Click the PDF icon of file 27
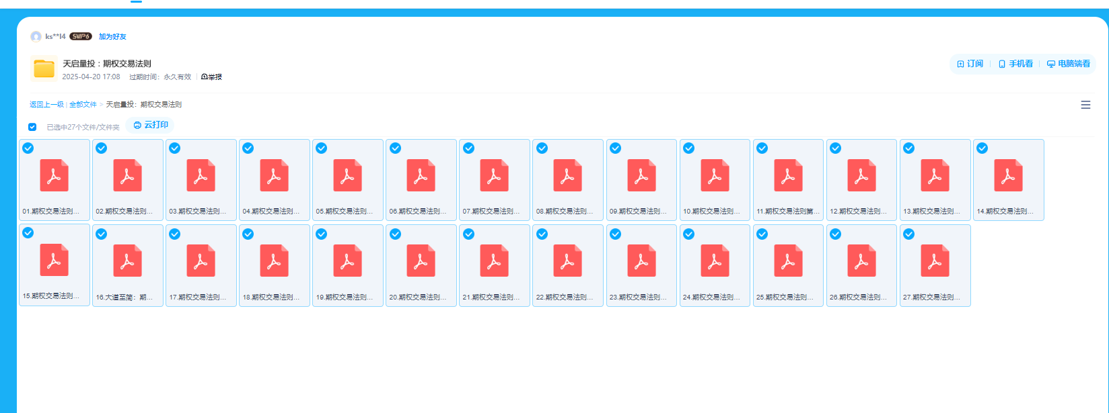 click(935, 261)
